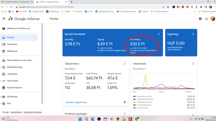Image resolution: width=216 pixels, height=121 pixels.
Task: Open Hirdetések in the sidebar
Action: [12, 44]
